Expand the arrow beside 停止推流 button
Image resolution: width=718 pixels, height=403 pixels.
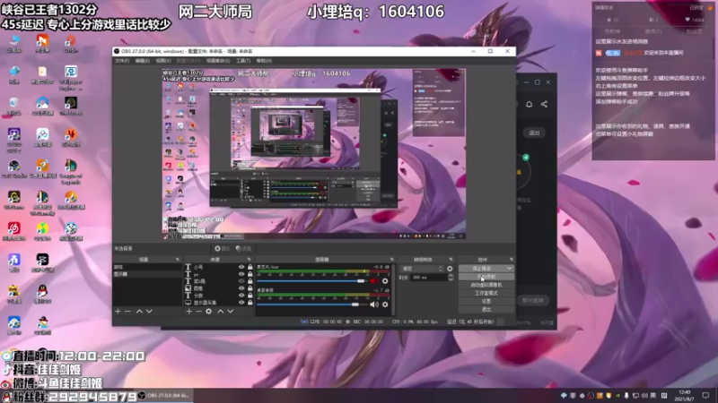509,269
